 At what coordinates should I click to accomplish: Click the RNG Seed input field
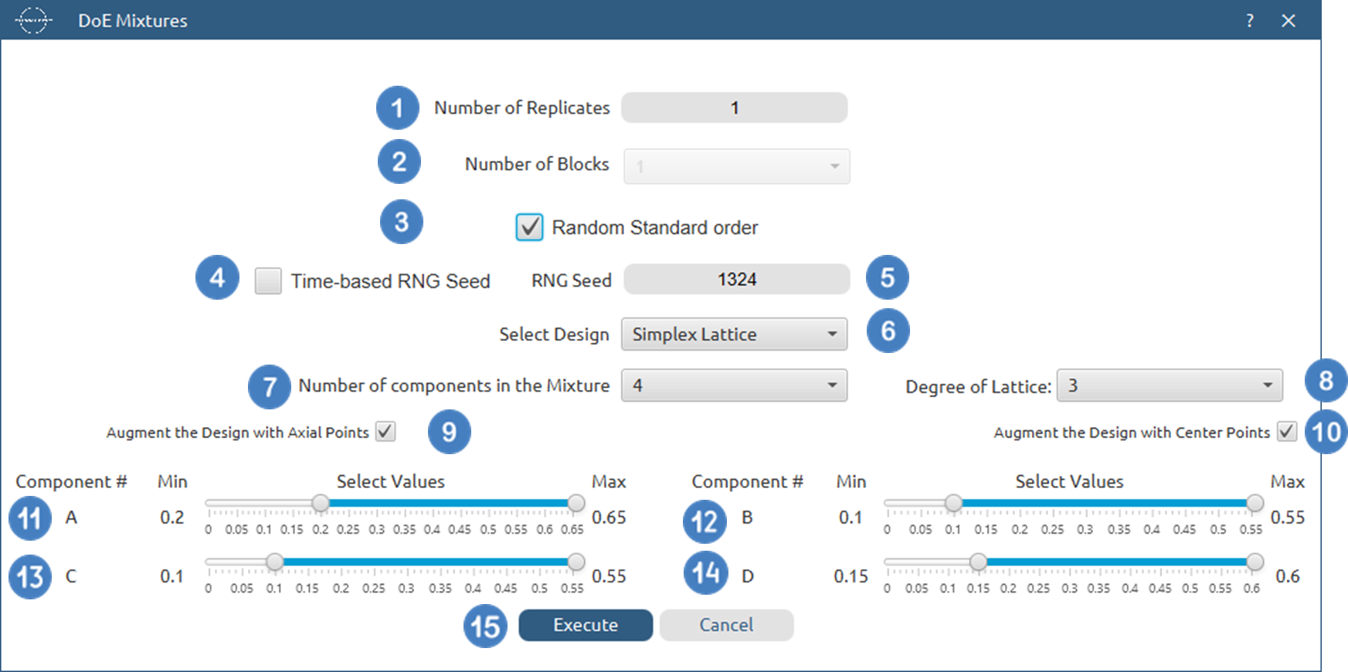point(736,280)
